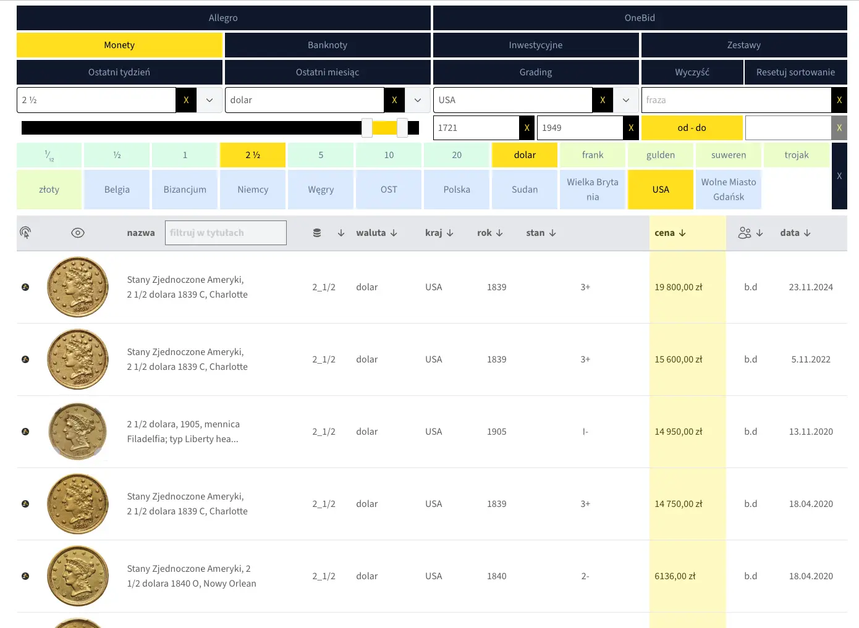The width and height of the screenshot is (859, 628).
Task: Click the right handle of year slider
Action: [402, 128]
